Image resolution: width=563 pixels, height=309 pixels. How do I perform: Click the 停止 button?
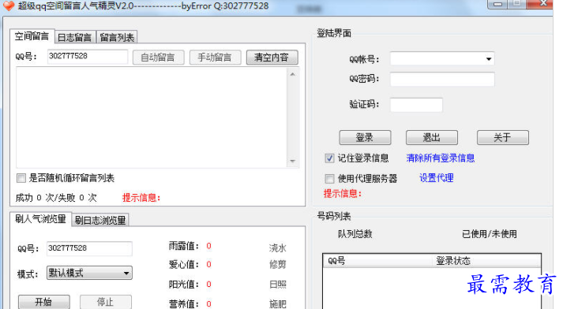[106, 302]
